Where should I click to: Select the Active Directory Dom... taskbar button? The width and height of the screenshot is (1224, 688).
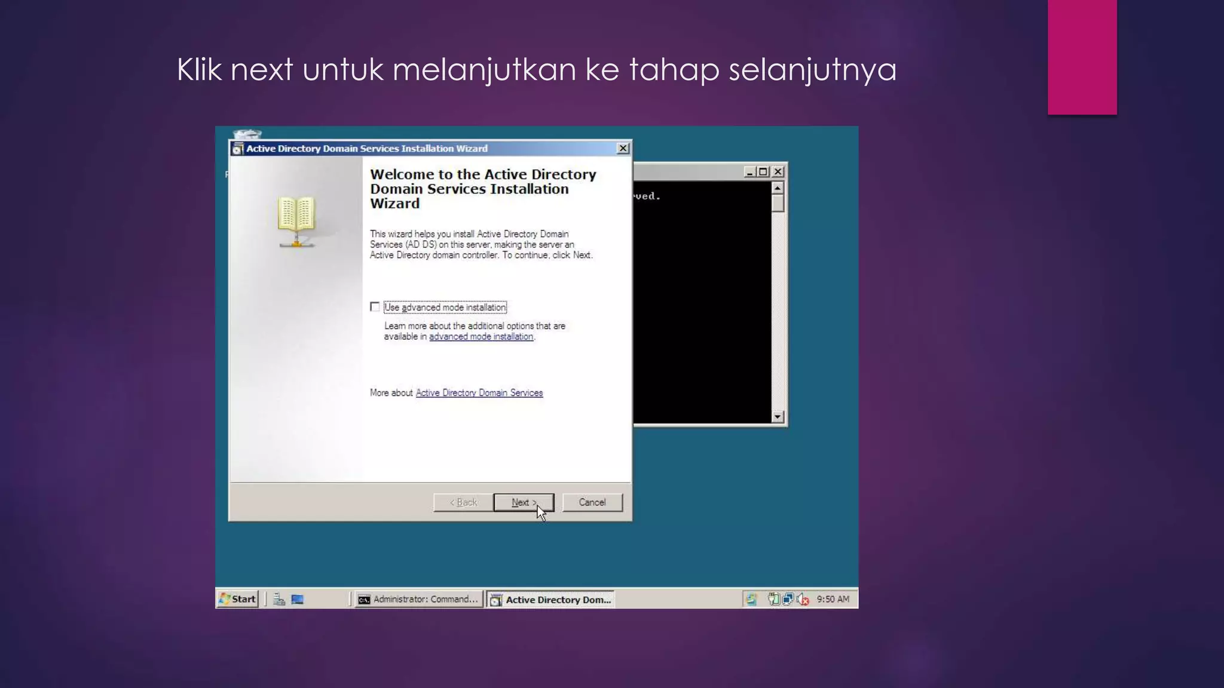(550, 600)
